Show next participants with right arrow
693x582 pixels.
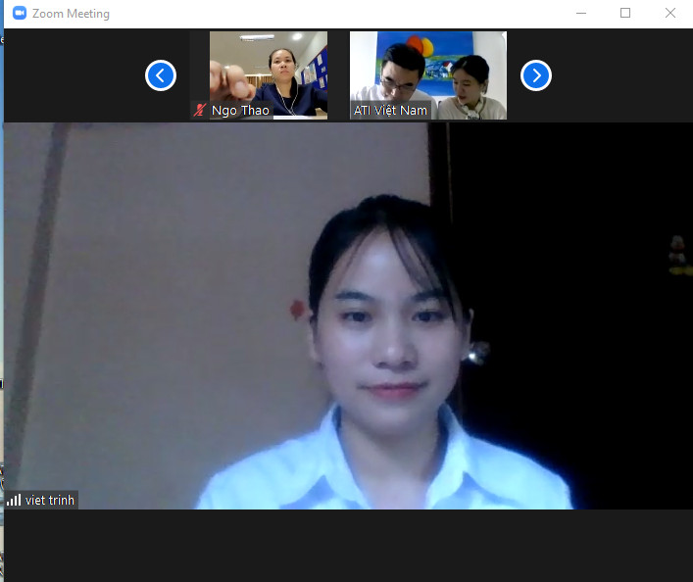point(535,75)
